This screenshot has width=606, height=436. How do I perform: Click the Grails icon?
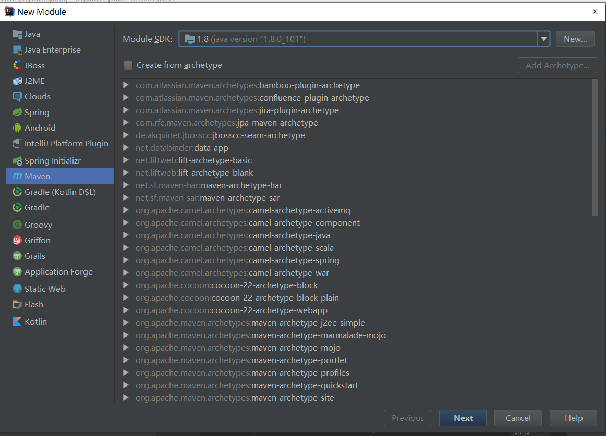(x=17, y=256)
